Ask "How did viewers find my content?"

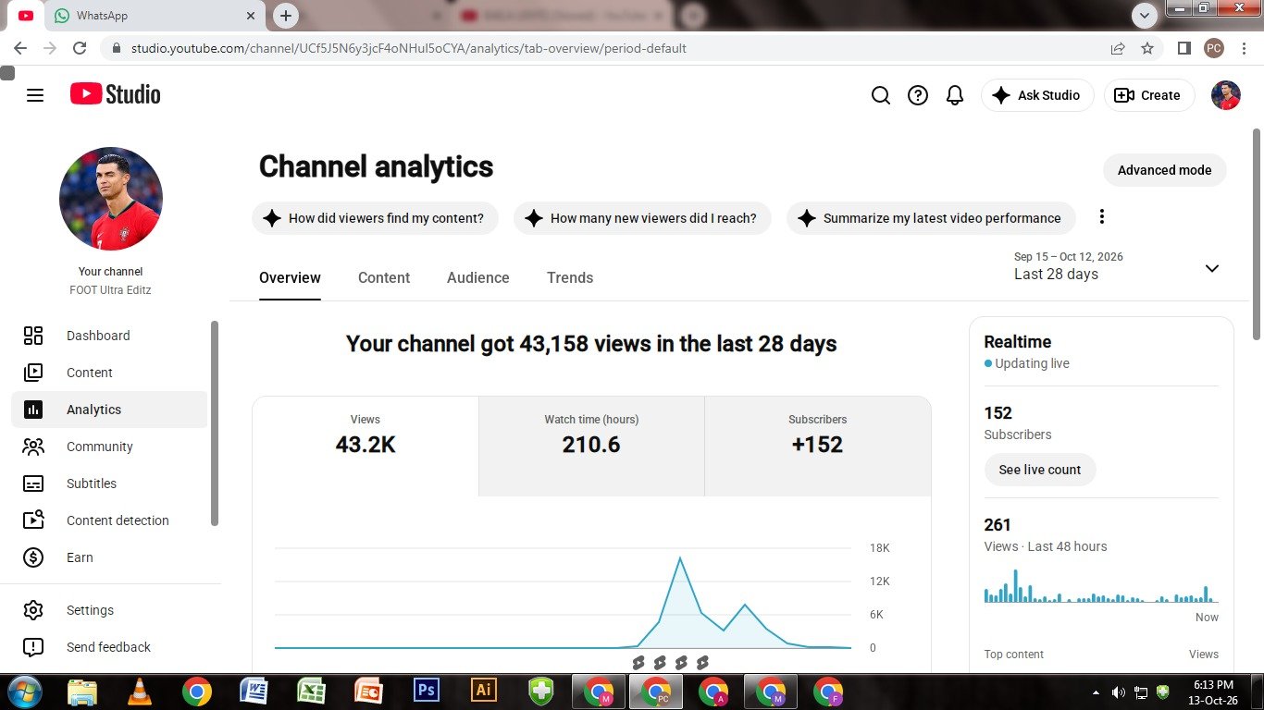pos(375,218)
